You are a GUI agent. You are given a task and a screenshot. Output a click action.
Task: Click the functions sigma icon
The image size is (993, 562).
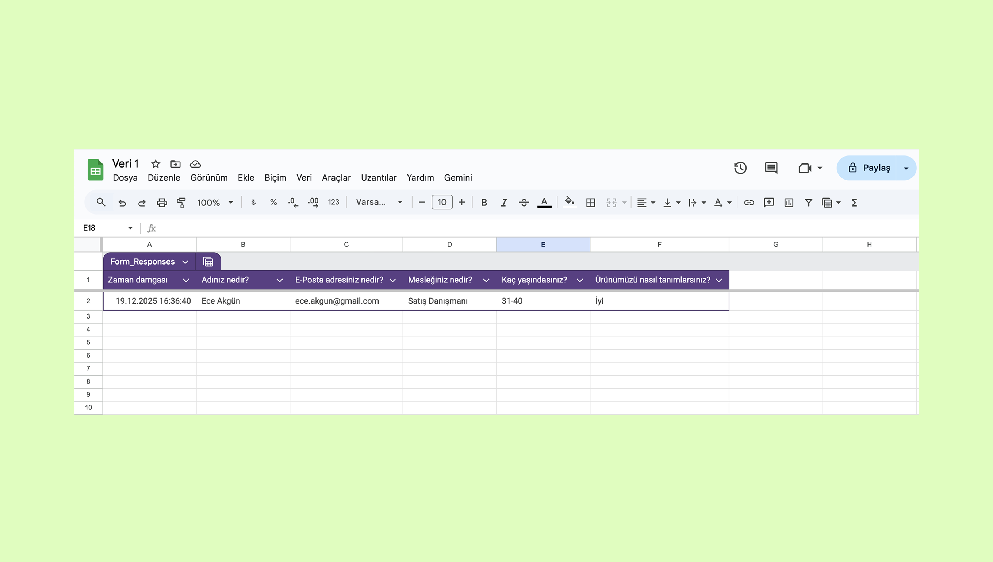[x=854, y=203]
